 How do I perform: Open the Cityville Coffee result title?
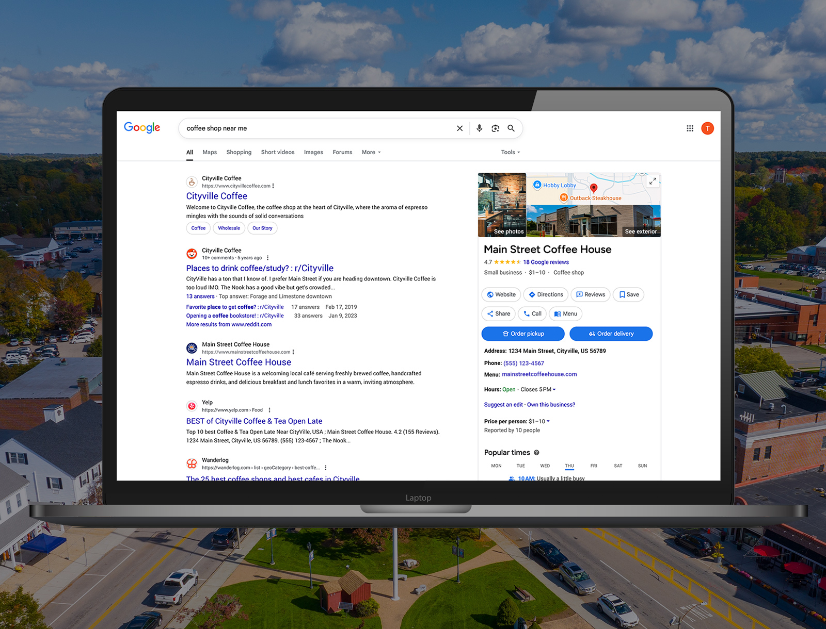217,196
